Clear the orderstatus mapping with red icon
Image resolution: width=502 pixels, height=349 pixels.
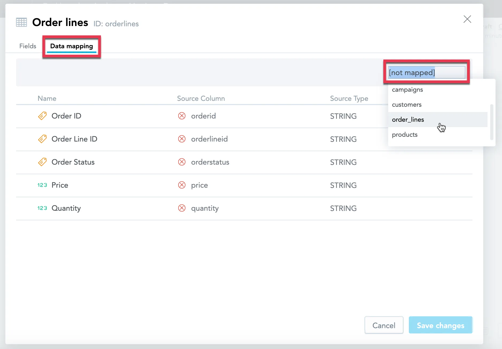182,162
